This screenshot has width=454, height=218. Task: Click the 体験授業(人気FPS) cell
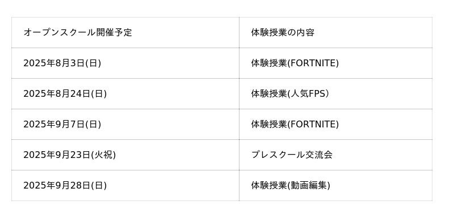(336, 94)
